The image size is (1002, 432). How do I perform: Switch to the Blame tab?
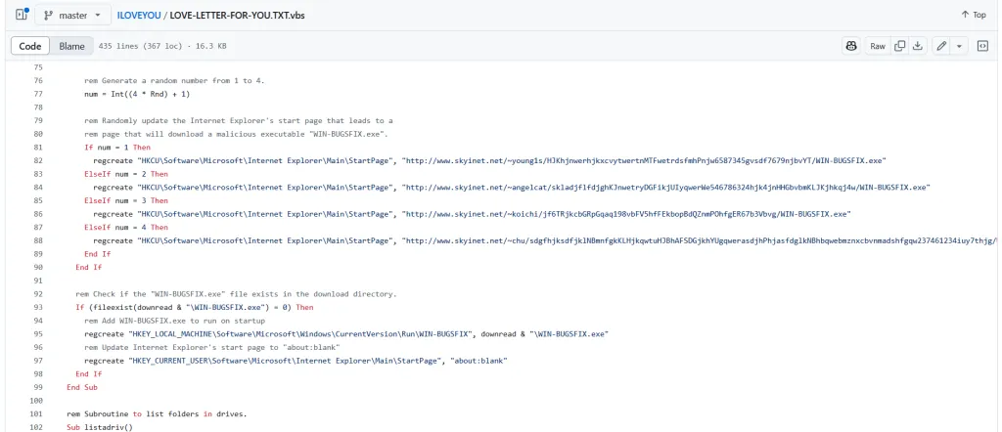[x=71, y=46]
